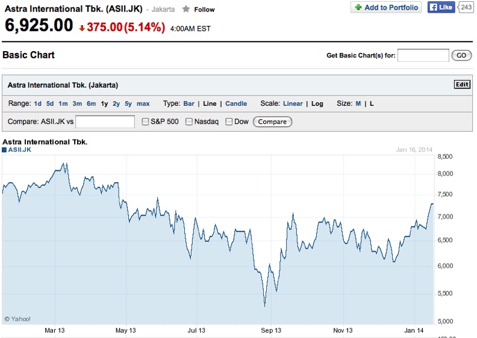This screenshot has height=338, width=477.
Task: Set chart range to 1d
Action: pyautogui.click(x=38, y=103)
